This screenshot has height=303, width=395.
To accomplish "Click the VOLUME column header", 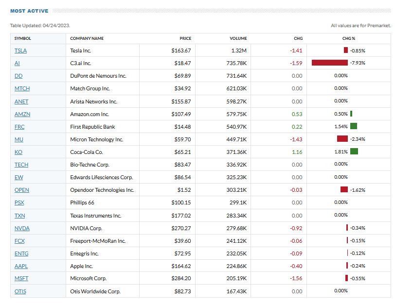I will [238, 38].
